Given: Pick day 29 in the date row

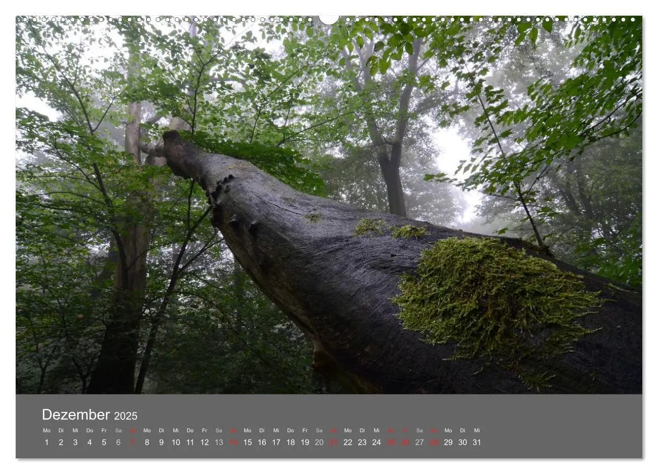Looking at the screenshot, I should (x=448, y=442).
